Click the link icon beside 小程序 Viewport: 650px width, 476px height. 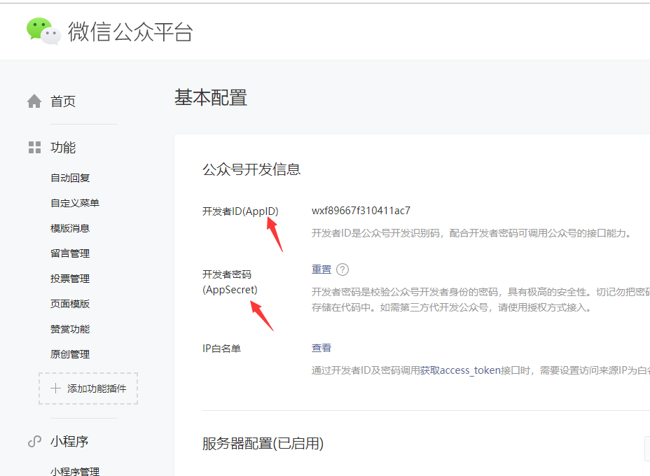point(34,442)
